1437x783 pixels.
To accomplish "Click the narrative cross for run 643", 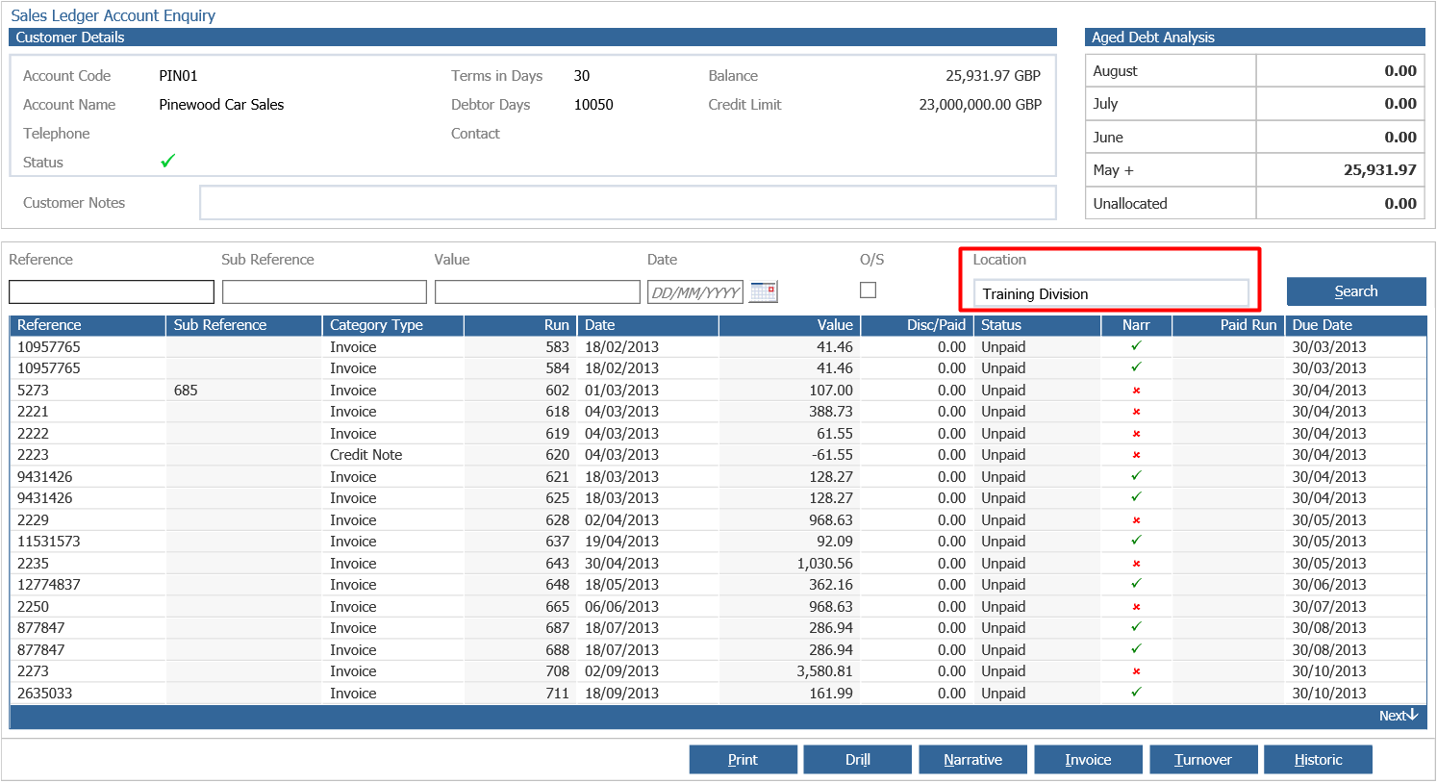I will [1136, 564].
